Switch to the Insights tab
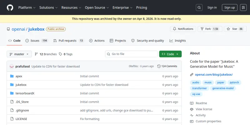This screenshot has width=250, height=125. (177, 41)
